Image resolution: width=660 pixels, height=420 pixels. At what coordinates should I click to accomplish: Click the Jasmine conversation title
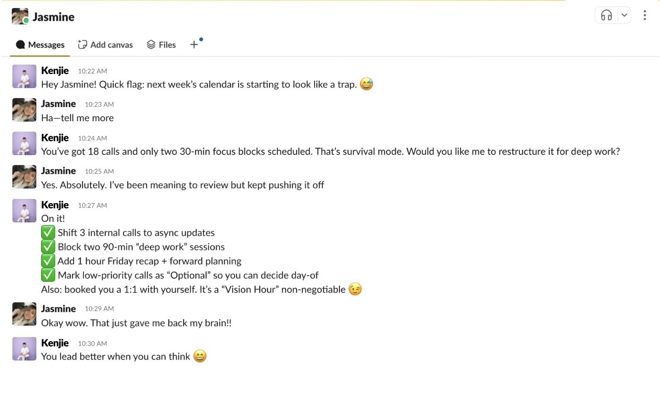pos(53,17)
